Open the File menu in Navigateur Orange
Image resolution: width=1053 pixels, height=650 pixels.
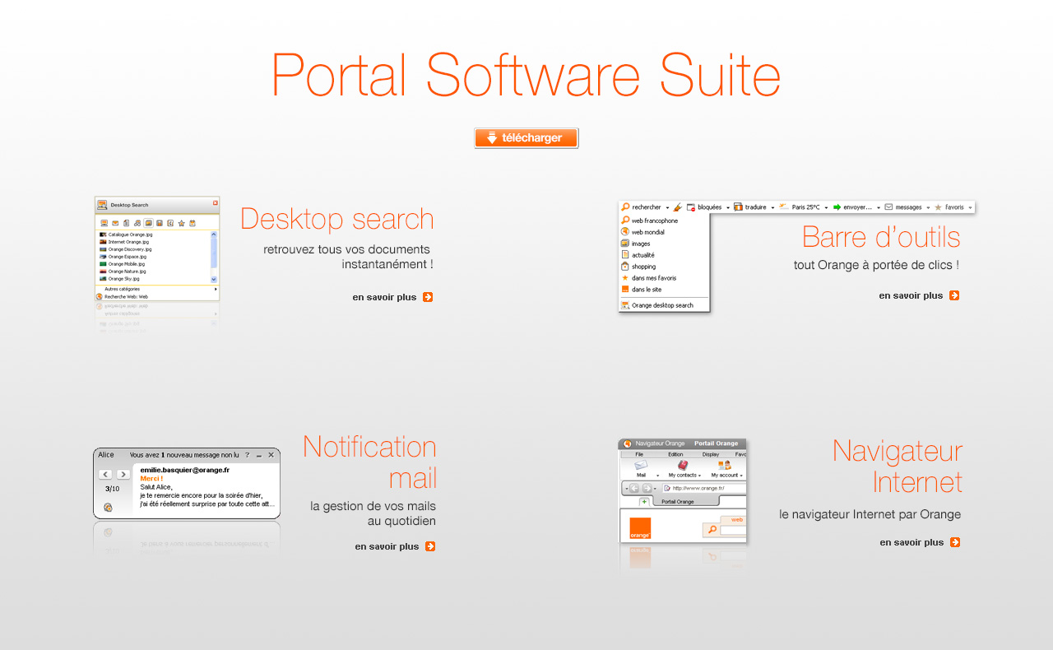pos(639,454)
